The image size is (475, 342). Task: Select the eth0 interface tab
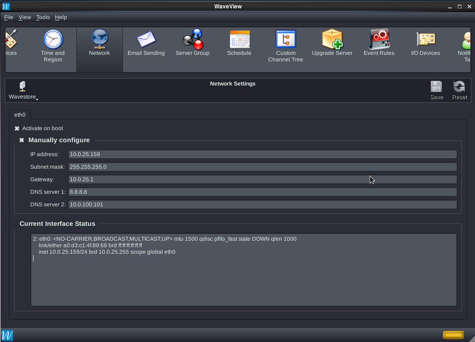click(20, 115)
